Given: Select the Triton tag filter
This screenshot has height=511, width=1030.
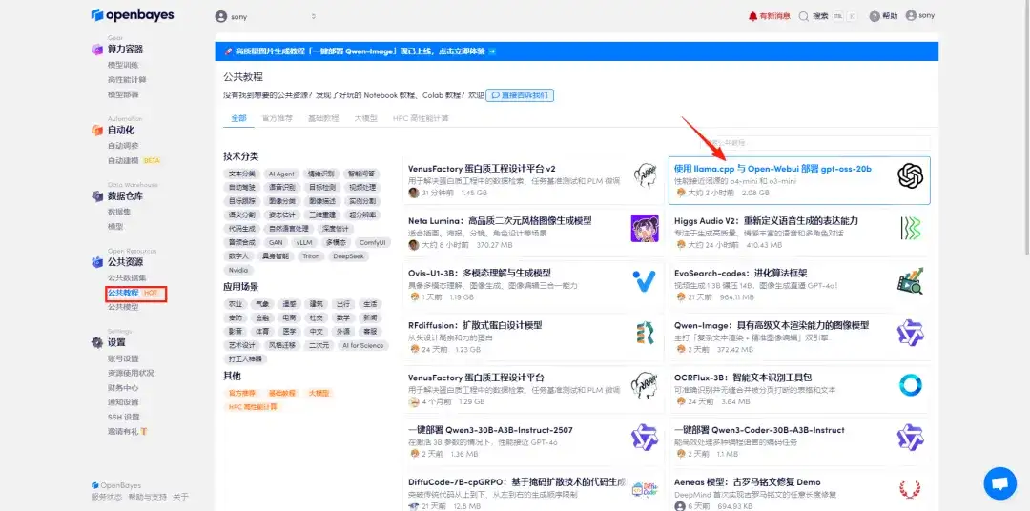Looking at the screenshot, I should point(311,256).
